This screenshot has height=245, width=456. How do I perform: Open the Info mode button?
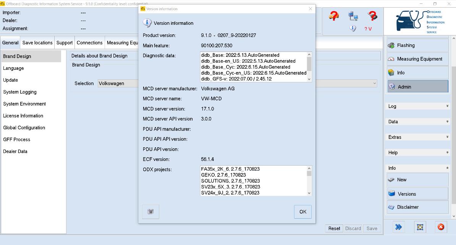(x=417, y=73)
